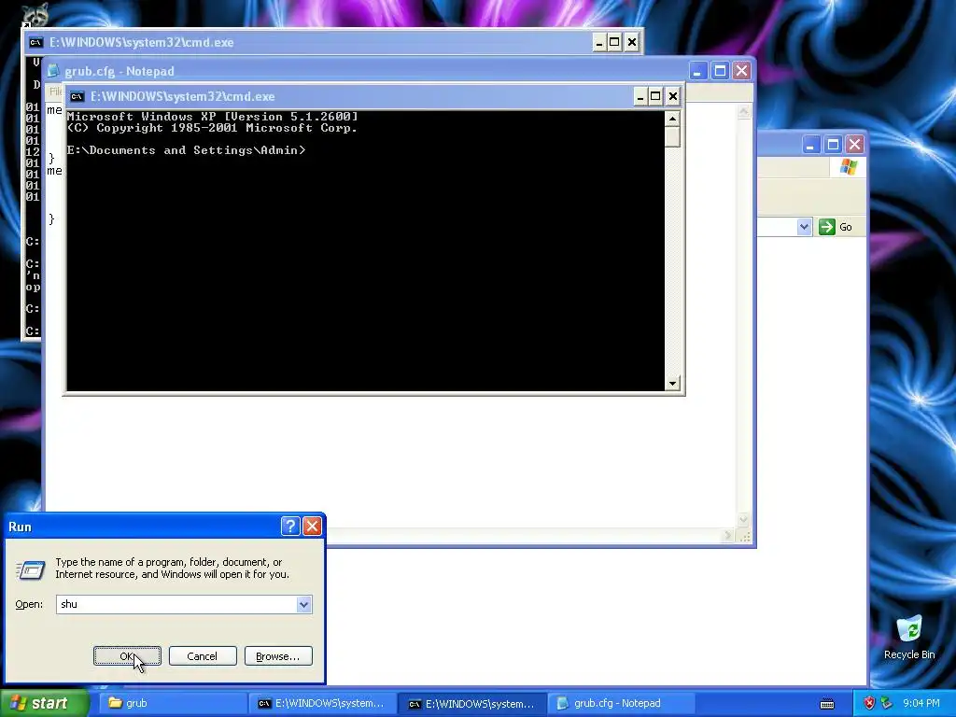The width and height of the screenshot is (956, 717).
Task: Click the red security shield tray icon
Action: 869,703
